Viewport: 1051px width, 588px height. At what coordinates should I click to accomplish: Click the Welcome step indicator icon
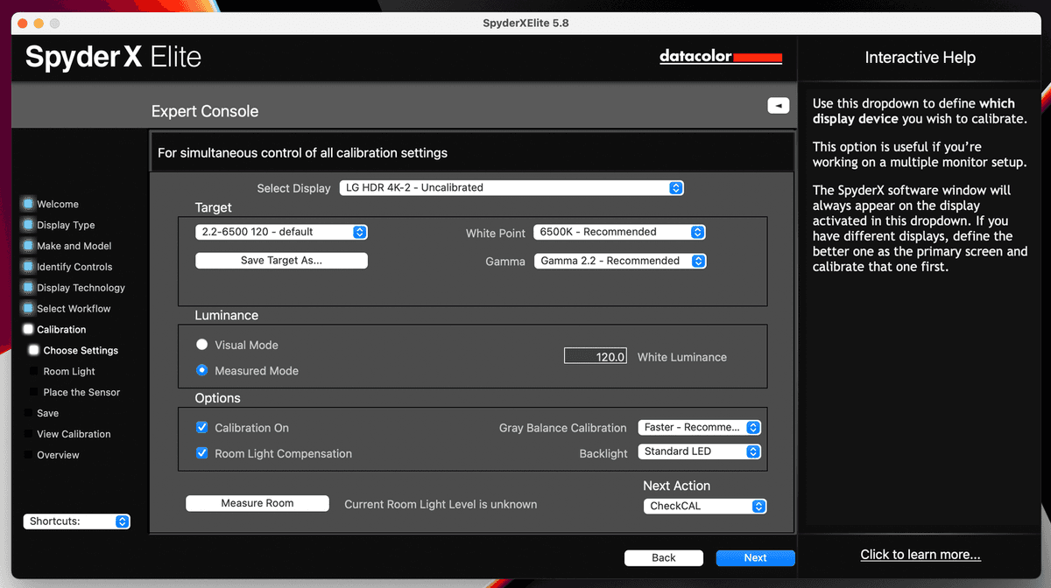click(28, 204)
